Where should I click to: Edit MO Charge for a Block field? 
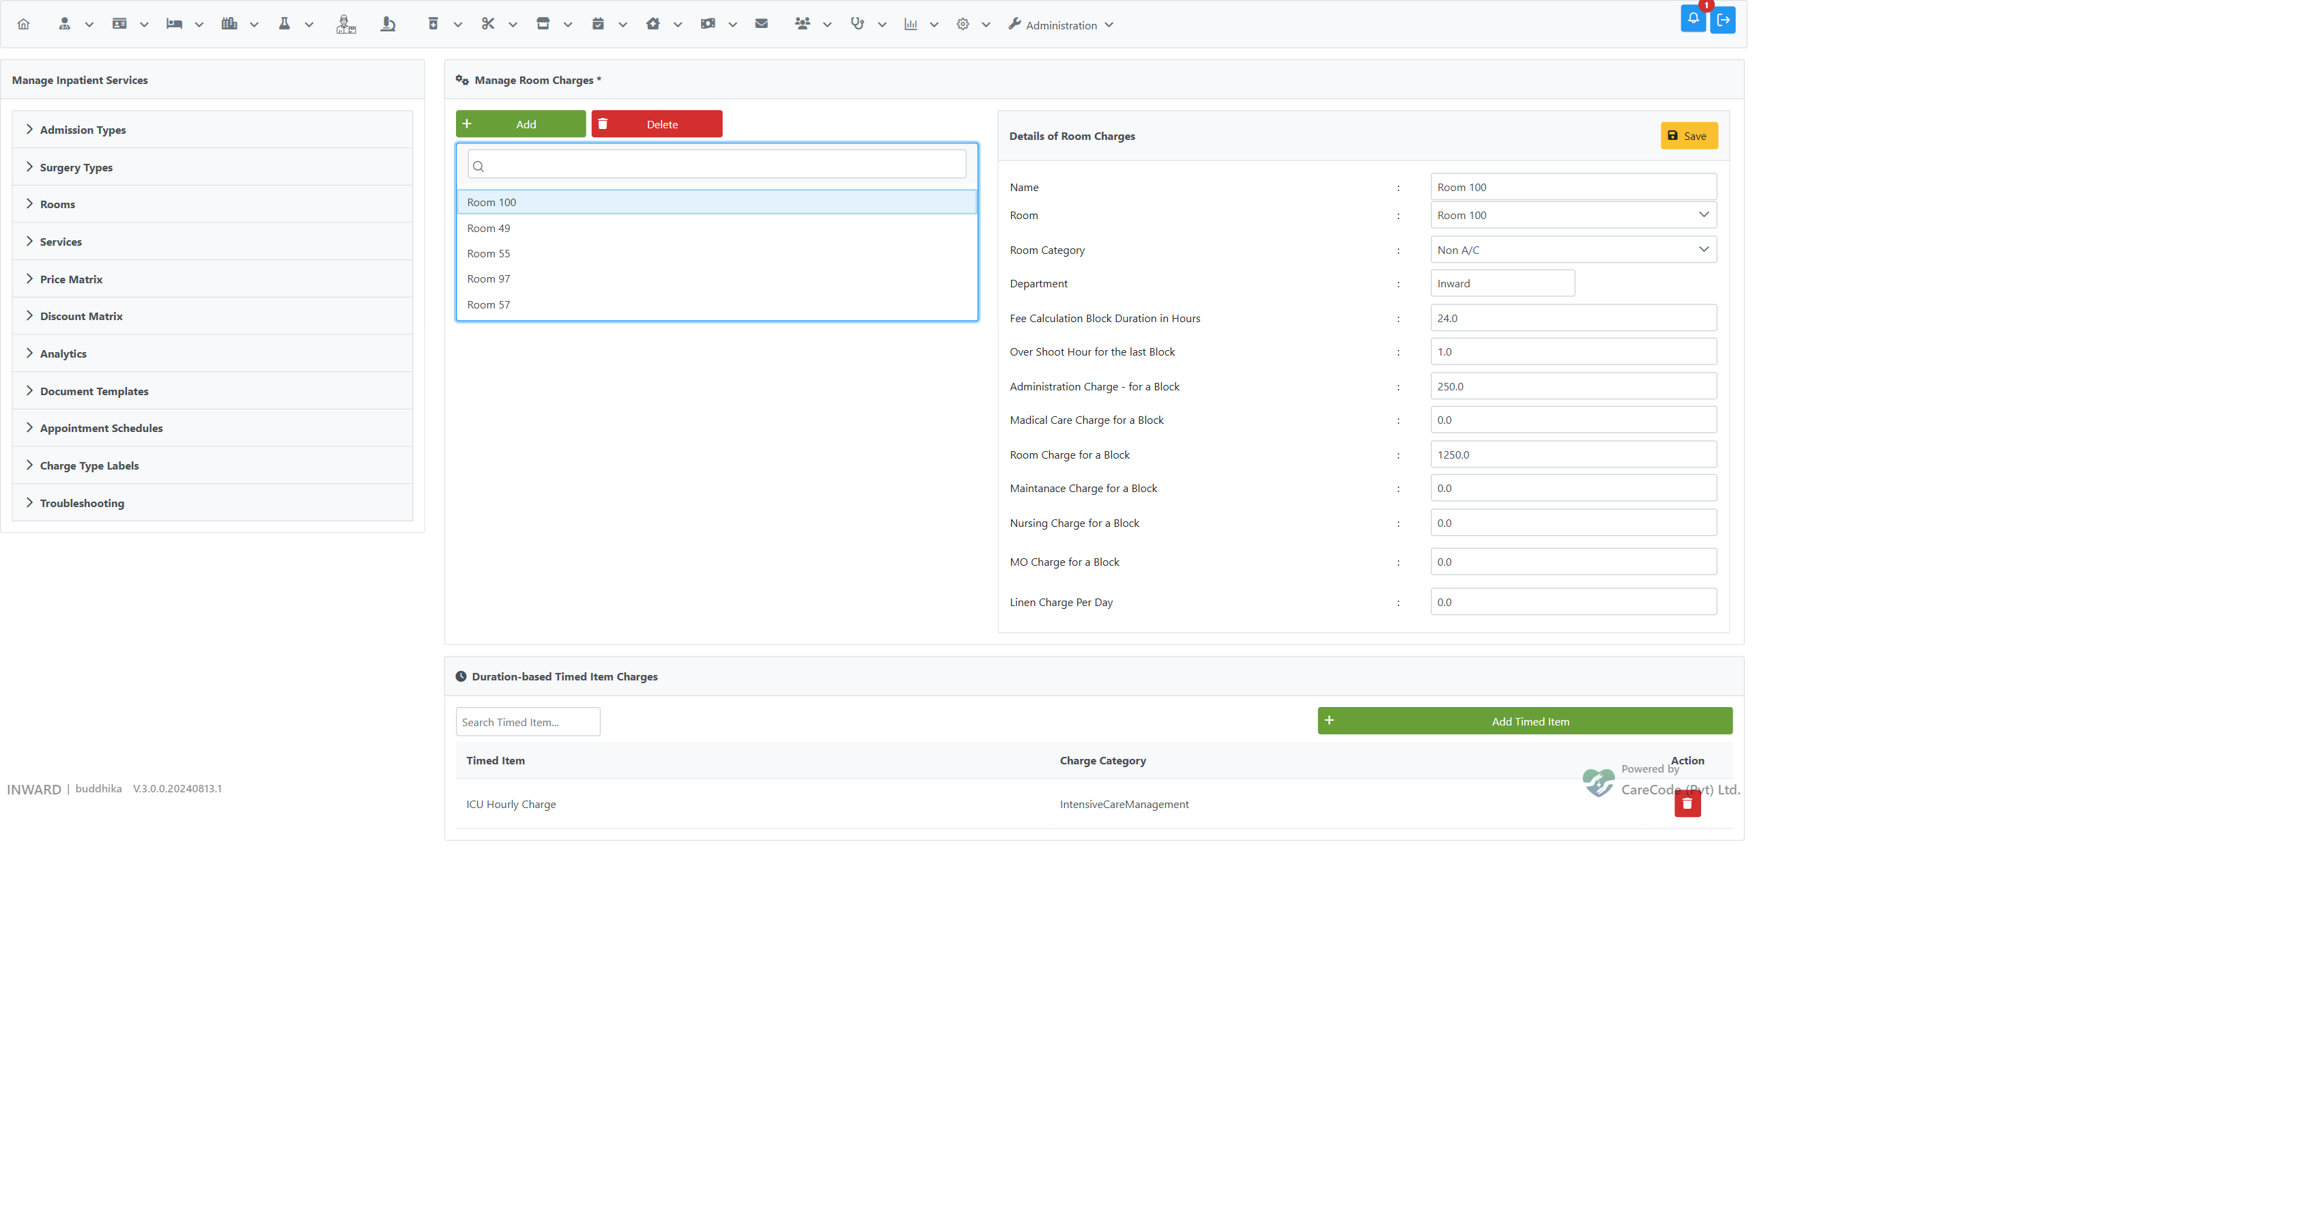1573,562
